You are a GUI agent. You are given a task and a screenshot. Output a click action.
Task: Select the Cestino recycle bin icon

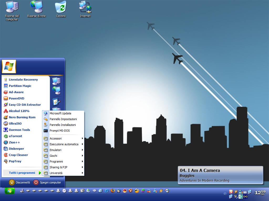tap(61, 9)
